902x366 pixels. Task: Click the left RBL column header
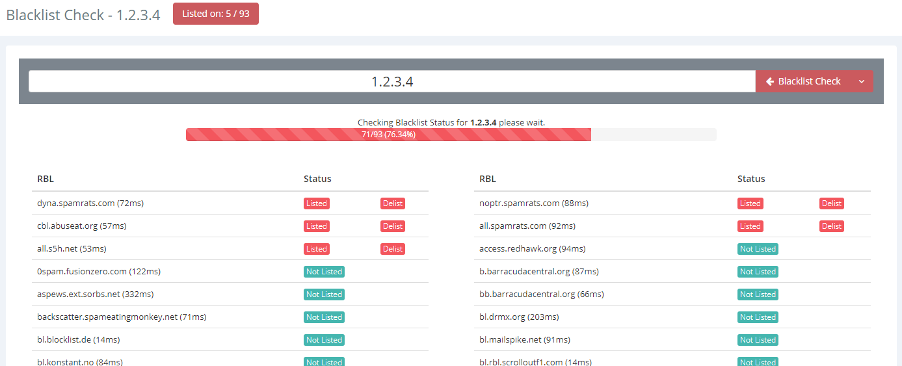[x=46, y=179]
